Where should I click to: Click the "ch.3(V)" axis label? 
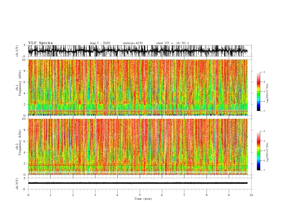(x=17, y=184)
